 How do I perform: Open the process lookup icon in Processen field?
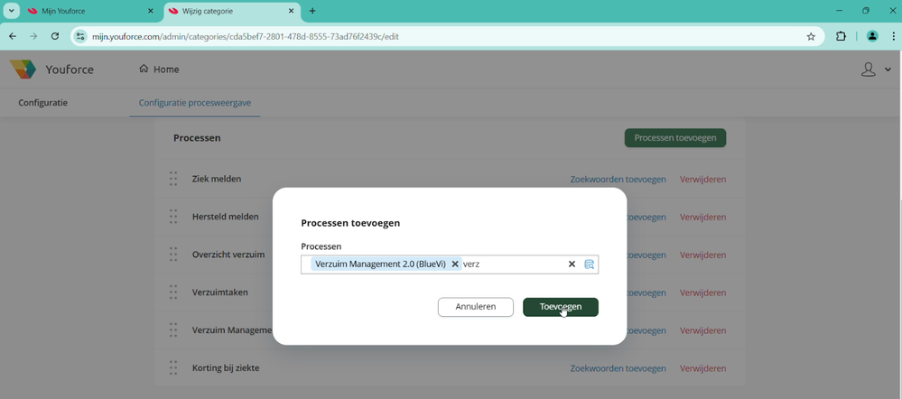[589, 264]
